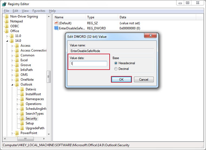Click the Registry Editor app icon in title bar

[x=4, y=4]
